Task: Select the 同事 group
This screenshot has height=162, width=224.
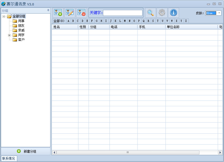Action: (x=21, y=21)
